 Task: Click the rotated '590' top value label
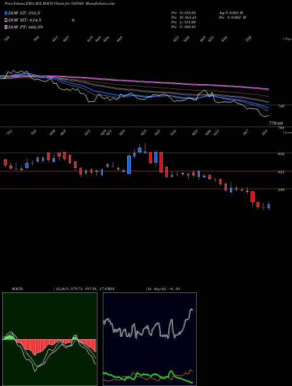pyautogui.click(x=249, y=39)
